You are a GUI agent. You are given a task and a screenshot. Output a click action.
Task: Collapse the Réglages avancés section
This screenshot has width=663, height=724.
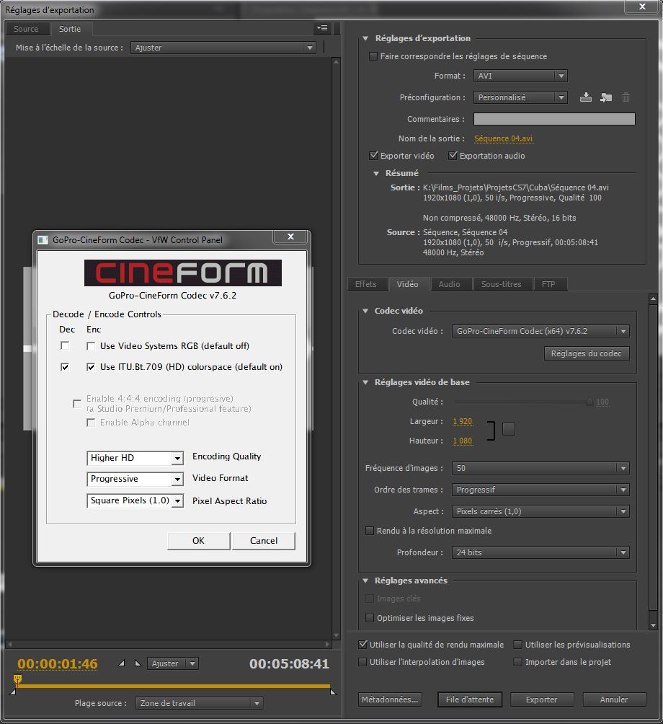click(x=365, y=580)
